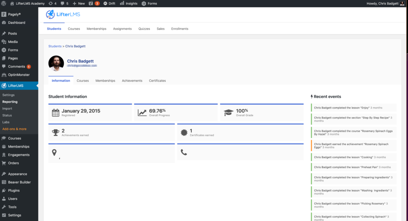Click the LifterLMS rocket icon in sidebar
The image size is (408, 221).
tap(4, 85)
